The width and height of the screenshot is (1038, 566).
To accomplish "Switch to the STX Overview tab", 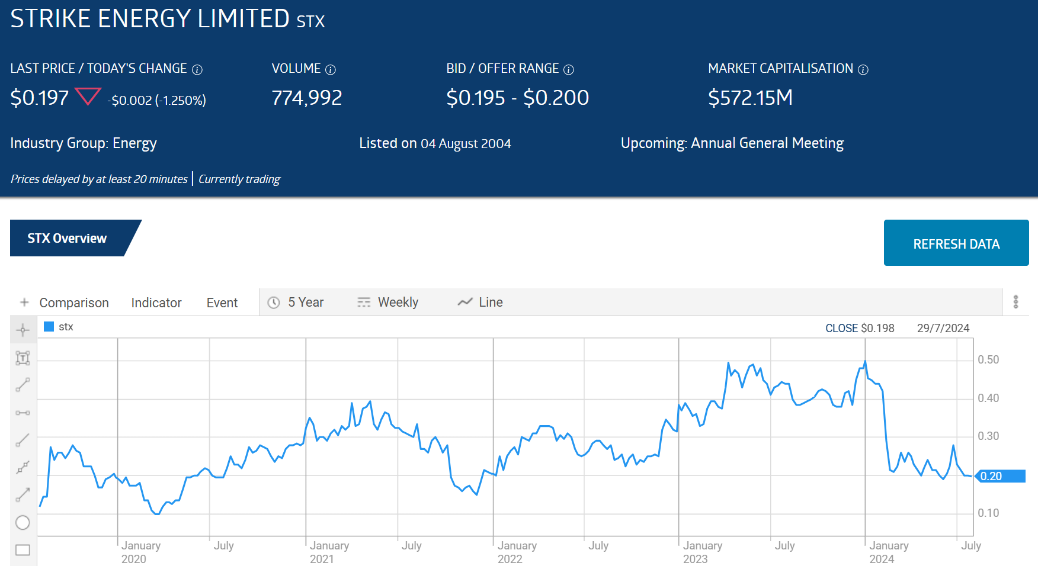I will pos(67,238).
